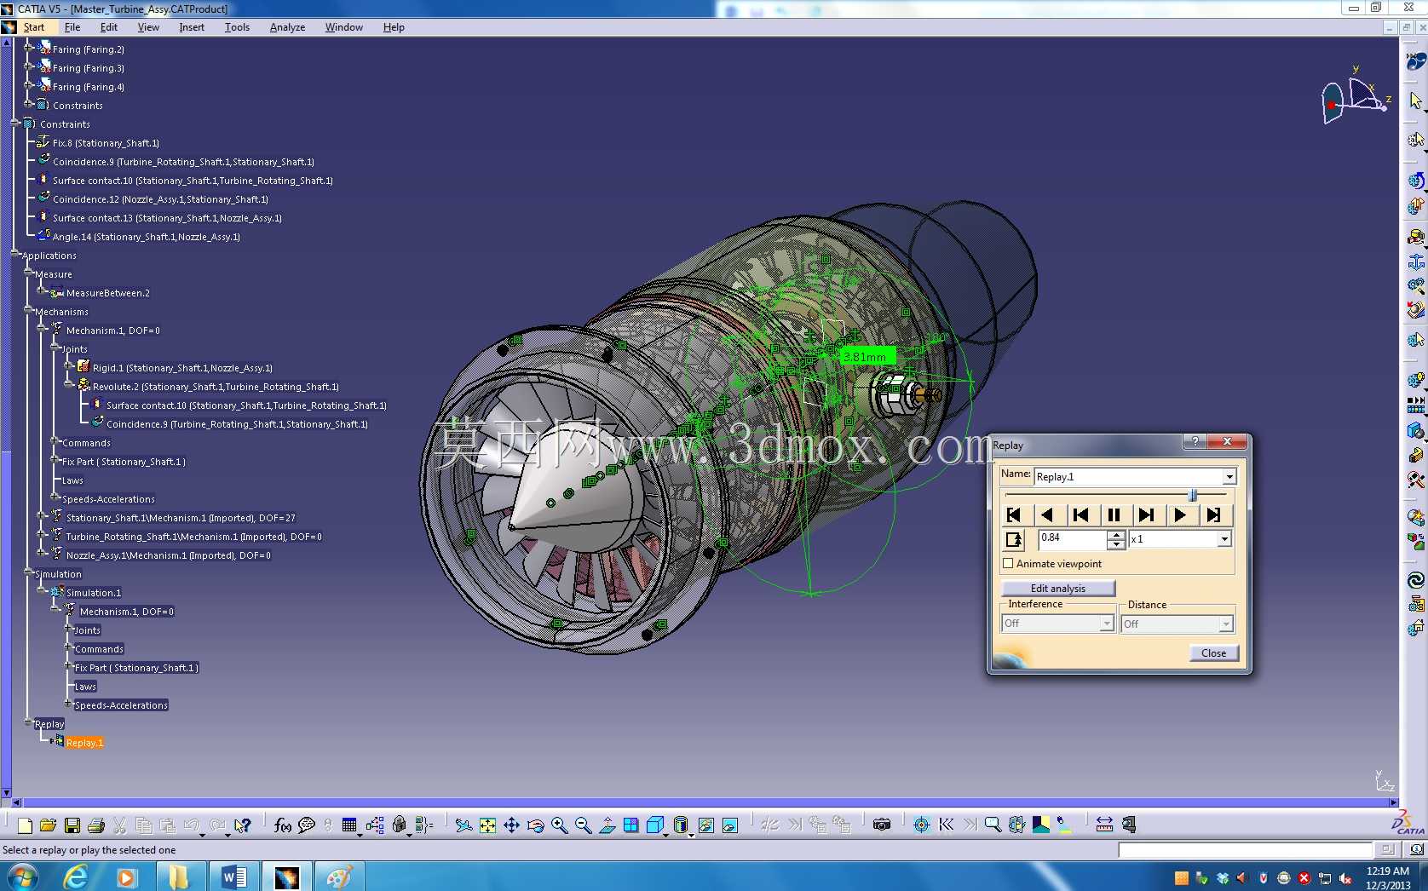Save the assembly with the floppy disk icon
This screenshot has height=891, width=1428.
pyautogui.click(x=72, y=825)
